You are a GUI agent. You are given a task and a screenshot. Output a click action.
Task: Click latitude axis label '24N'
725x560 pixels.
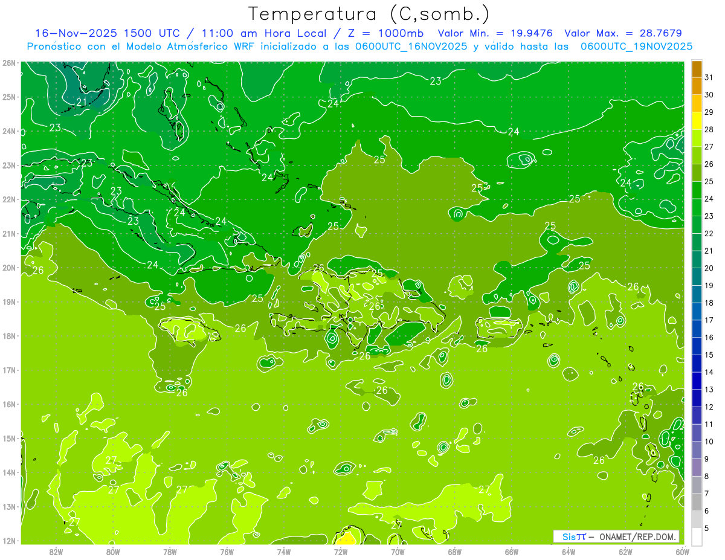[9, 130]
